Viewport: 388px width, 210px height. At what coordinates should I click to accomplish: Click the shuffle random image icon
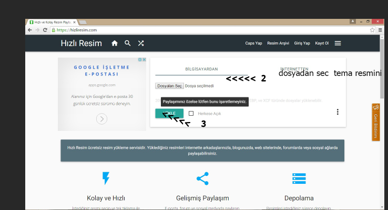tap(141, 43)
